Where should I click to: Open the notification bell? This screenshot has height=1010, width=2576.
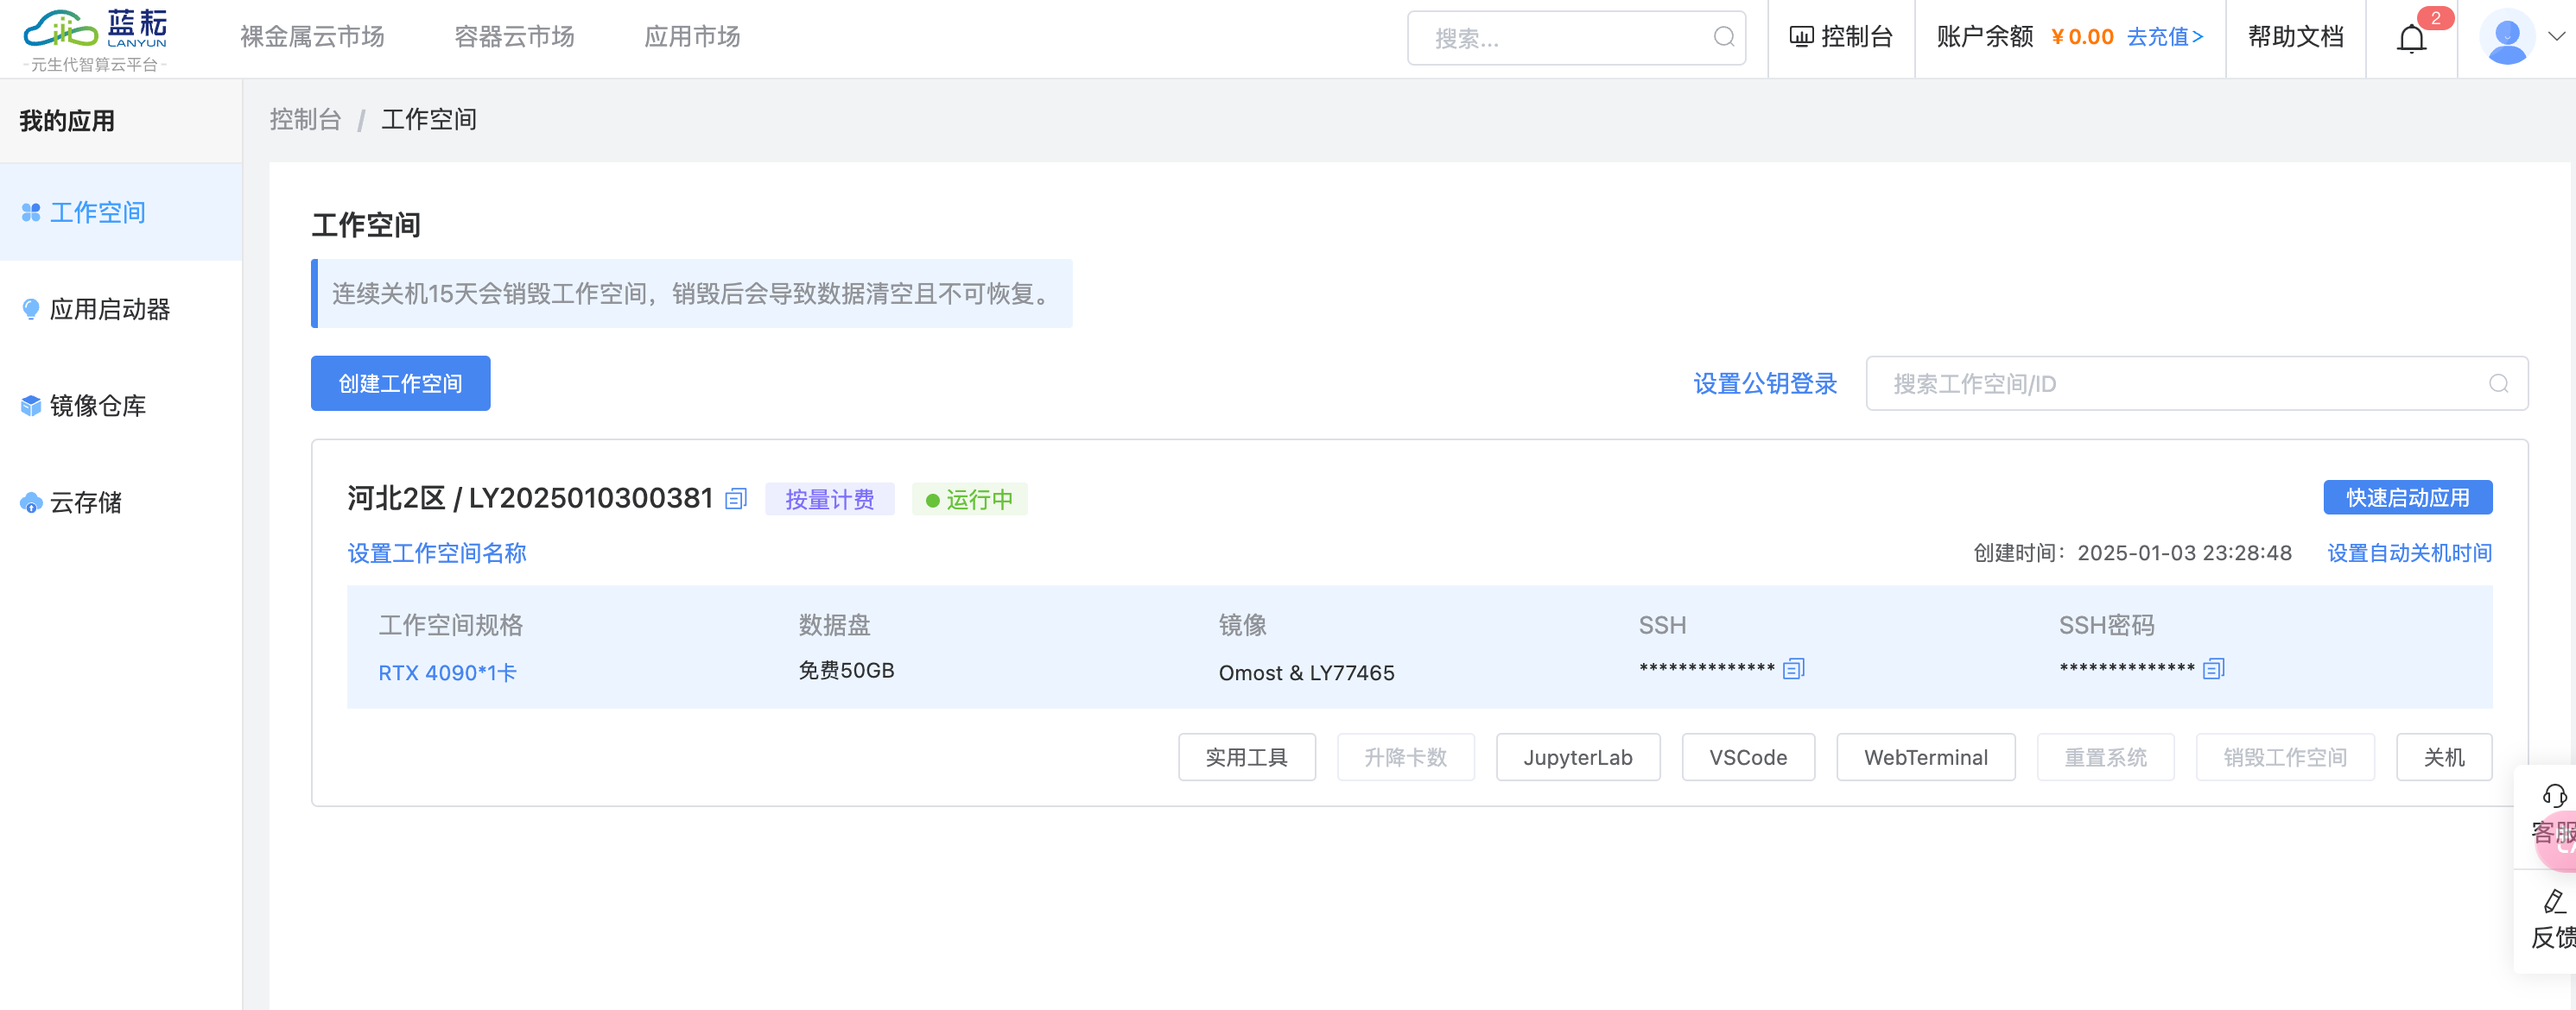coord(2411,38)
